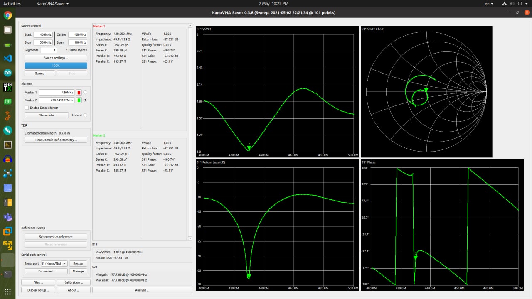Toggle the Locked radio button
This screenshot has height=299, width=532.
(x=85, y=115)
